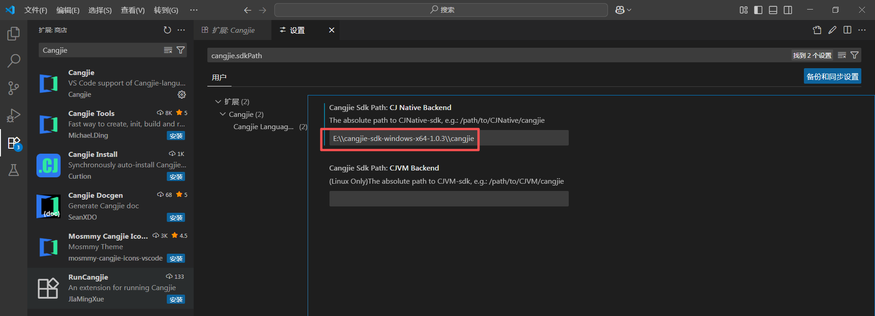Click 备份和同步设置 button
Screen dimensions: 875x316
pos(832,76)
